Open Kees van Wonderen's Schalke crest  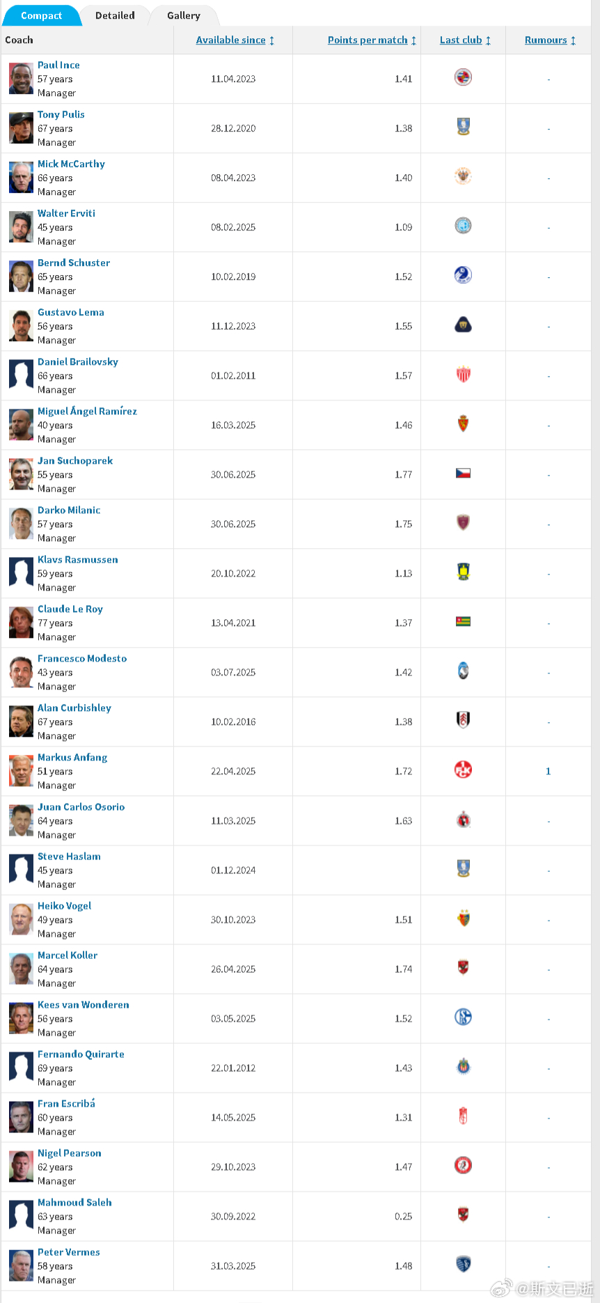463,1017
